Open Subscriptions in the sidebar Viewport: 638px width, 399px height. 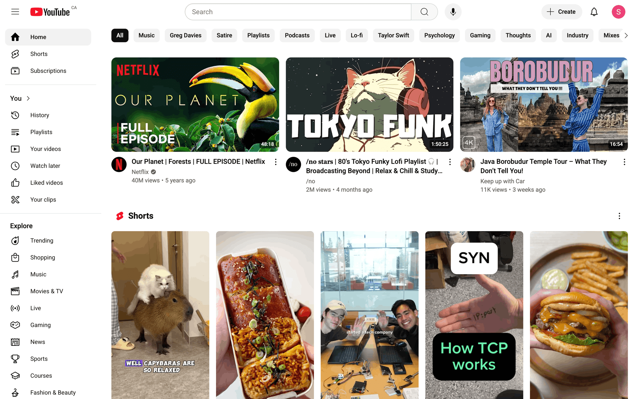pyautogui.click(x=48, y=71)
